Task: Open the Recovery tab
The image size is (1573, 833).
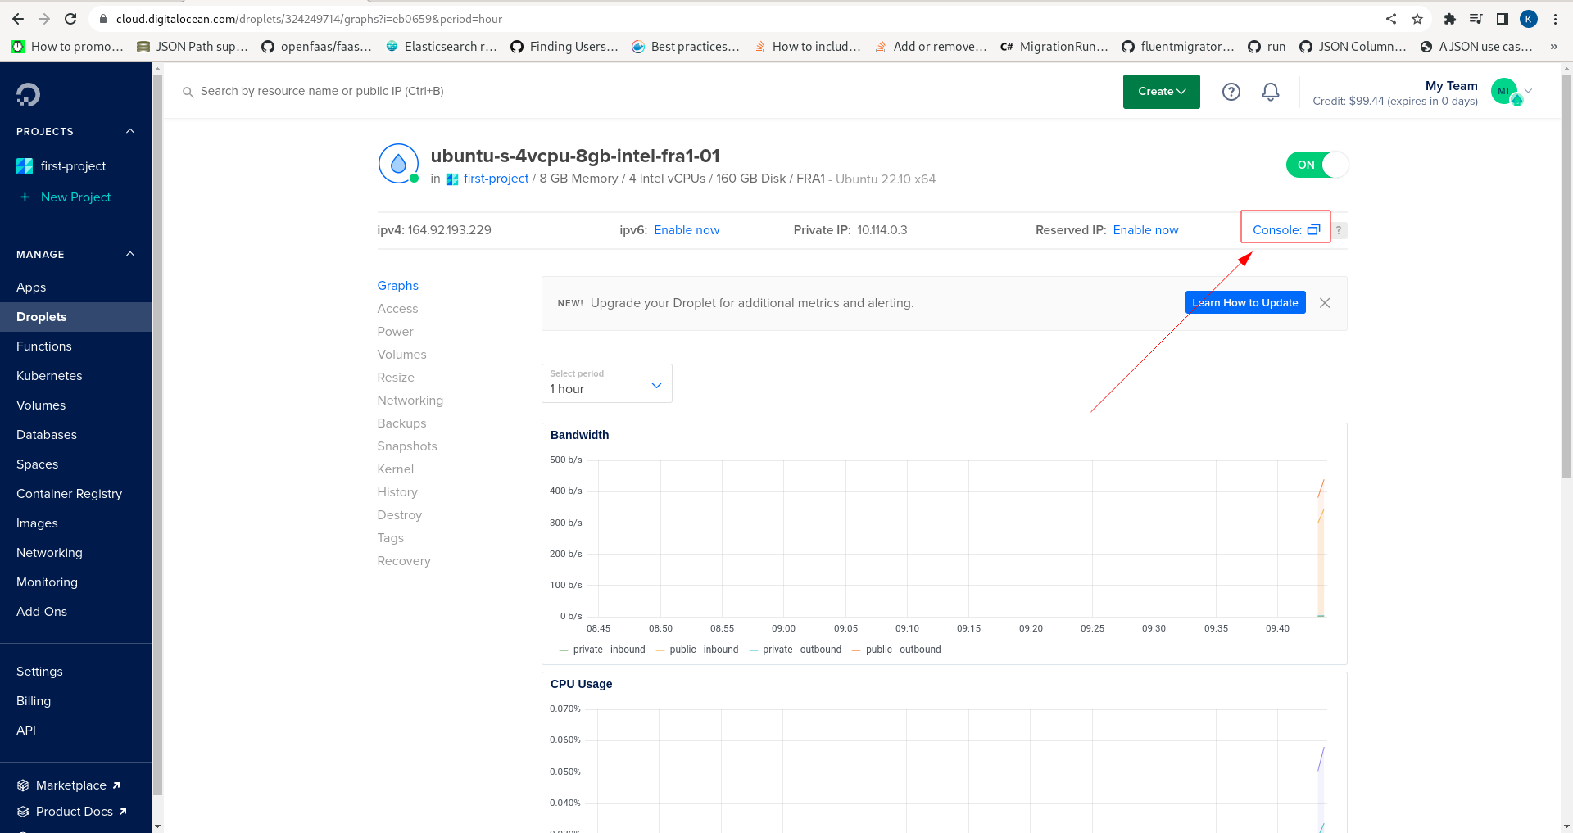Action: 403,561
